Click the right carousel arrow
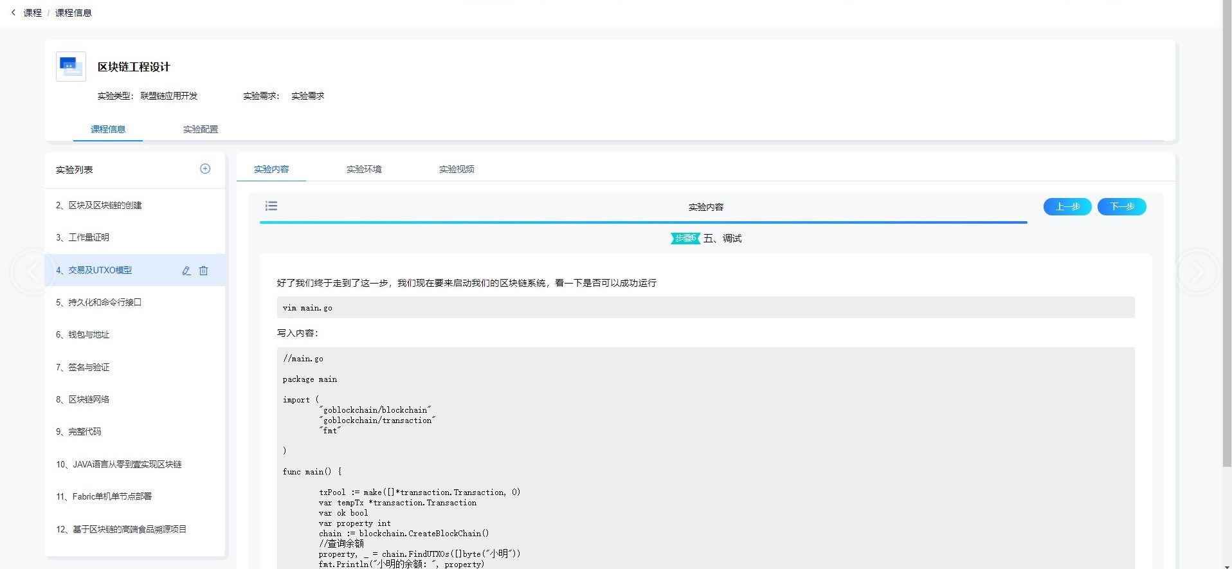The width and height of the screenshot is (1232, 569). pyautogui.click(x=1198, y=273)
